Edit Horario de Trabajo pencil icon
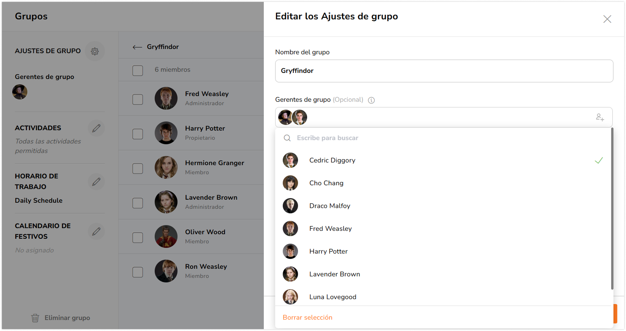Image resolution: width=626 pixels, height=331 pixels. (x=97, y=181)
